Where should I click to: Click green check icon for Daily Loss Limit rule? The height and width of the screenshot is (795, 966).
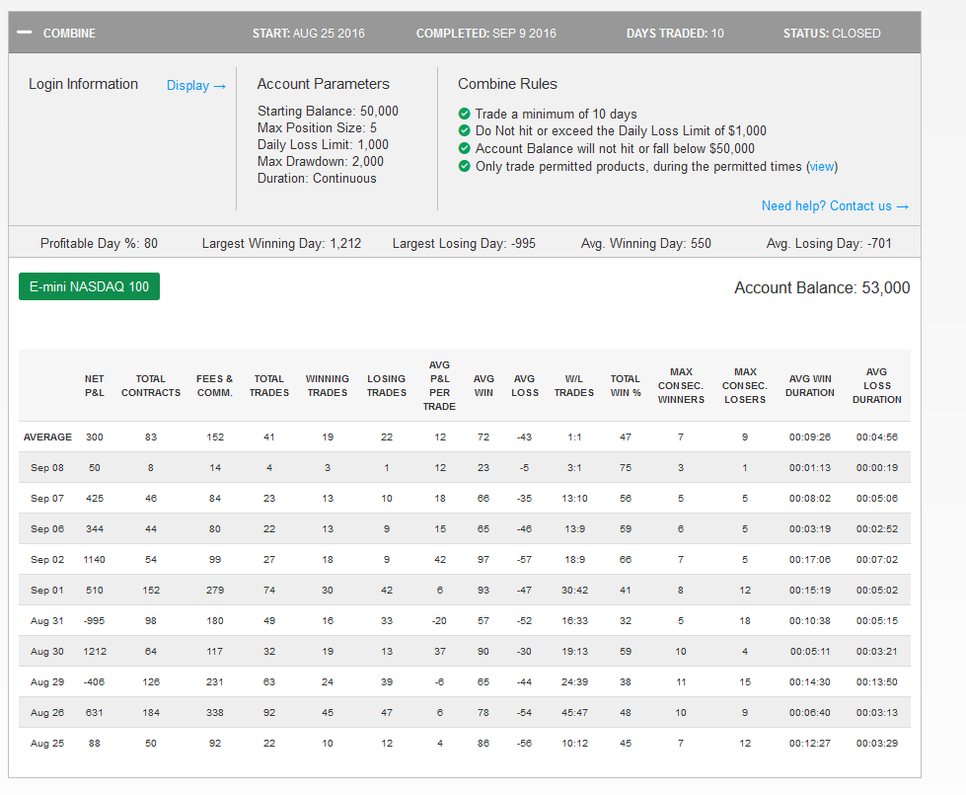[x=465, y=130]
